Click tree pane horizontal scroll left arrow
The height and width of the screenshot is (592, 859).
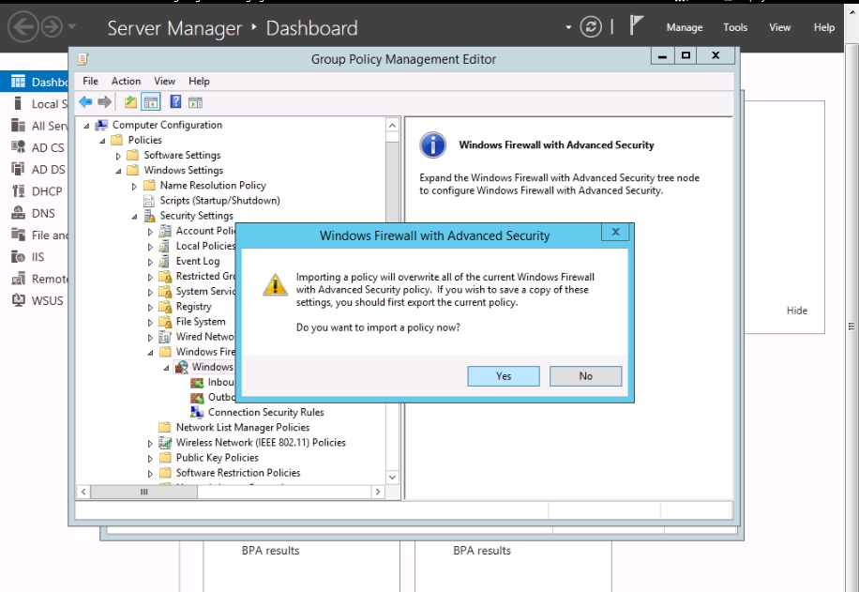point(83,492)
